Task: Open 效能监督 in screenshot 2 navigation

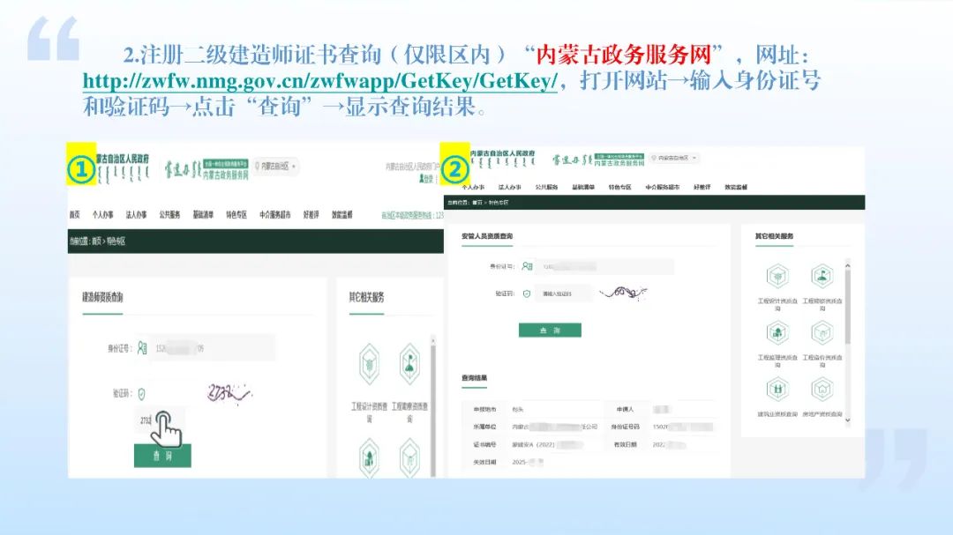Action: (735, 187)
